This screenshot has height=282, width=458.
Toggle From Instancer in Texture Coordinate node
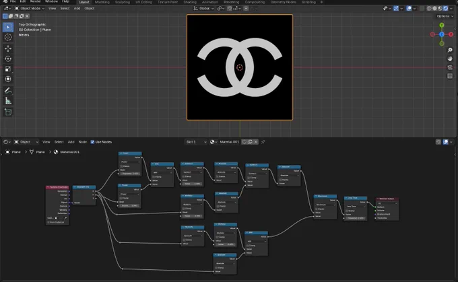point(48,222)
